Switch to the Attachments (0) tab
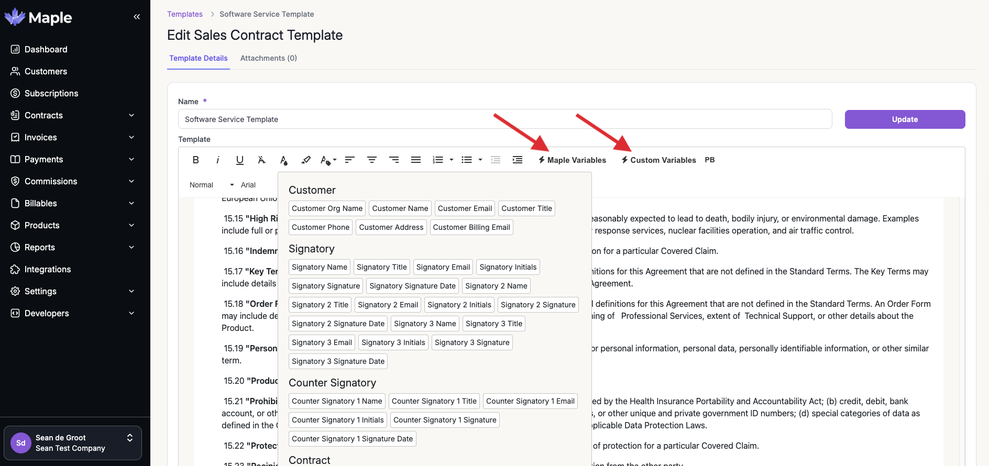989x466 pixels. 269,58
